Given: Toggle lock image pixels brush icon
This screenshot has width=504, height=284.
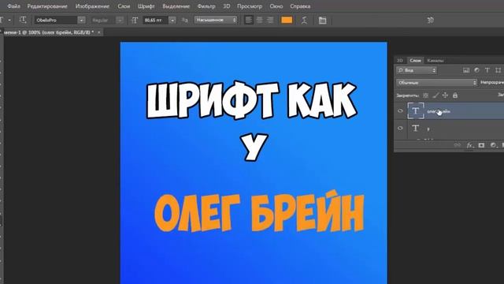Looking at the screenshot, I should [435, 95].
